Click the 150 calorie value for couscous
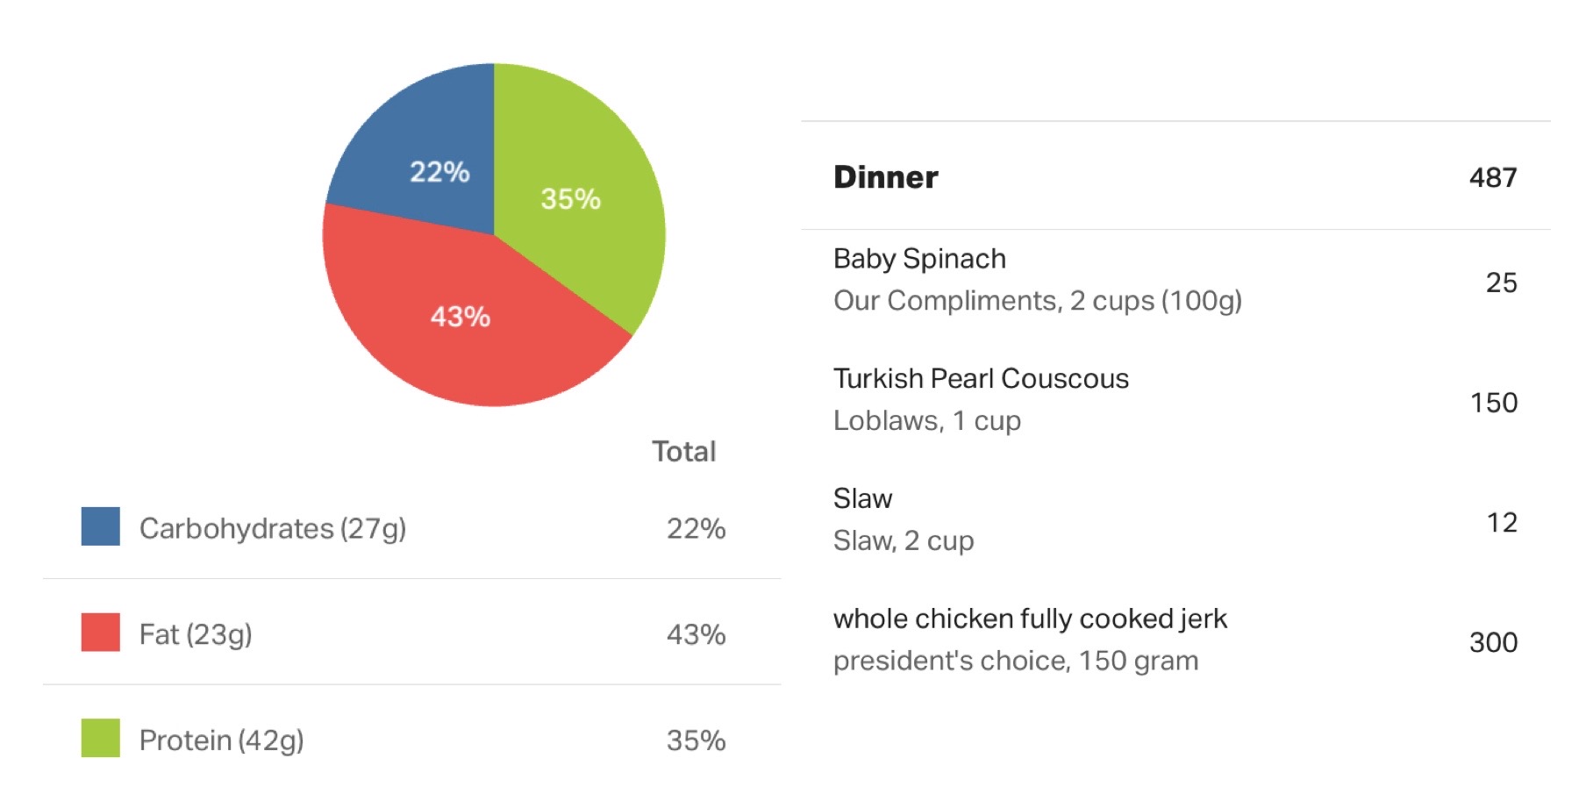 coord(1494,403)
